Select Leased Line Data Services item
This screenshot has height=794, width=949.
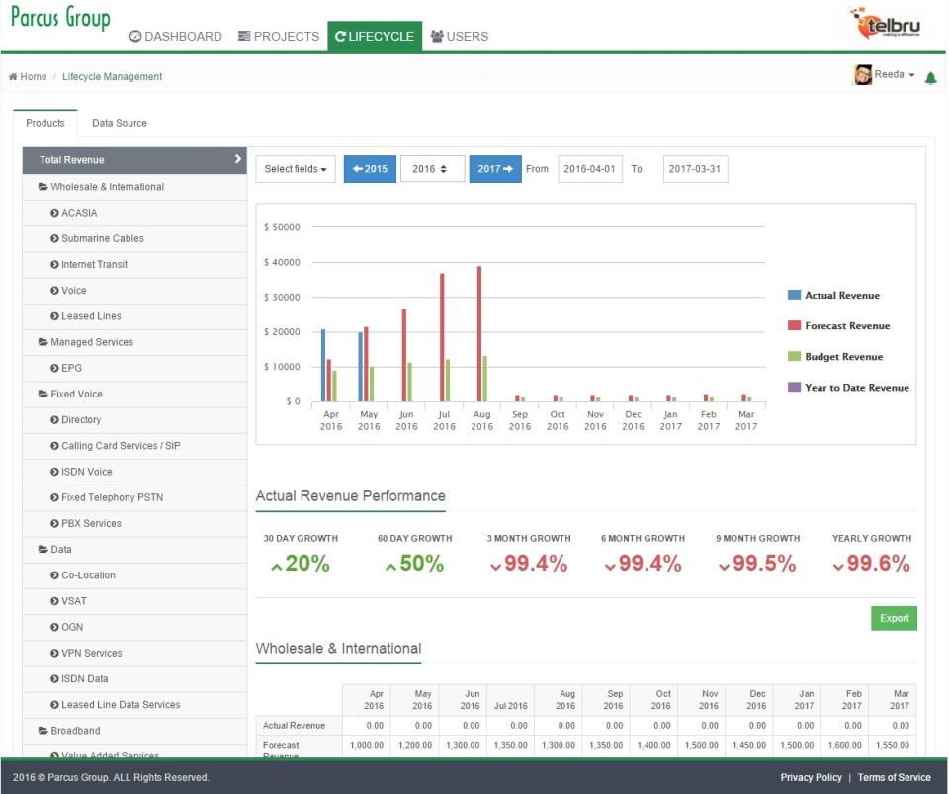(134, 705)
